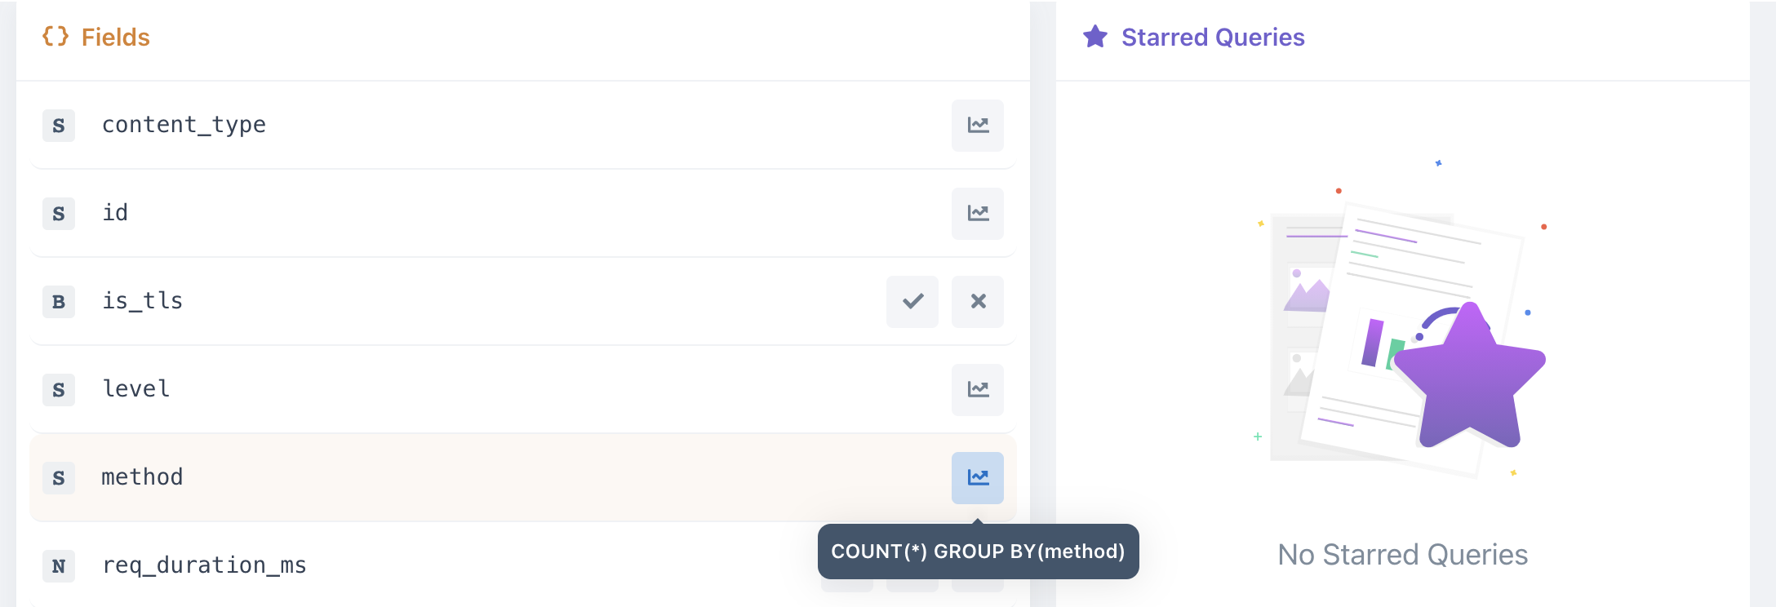Select the level field name

coord(136,389)
